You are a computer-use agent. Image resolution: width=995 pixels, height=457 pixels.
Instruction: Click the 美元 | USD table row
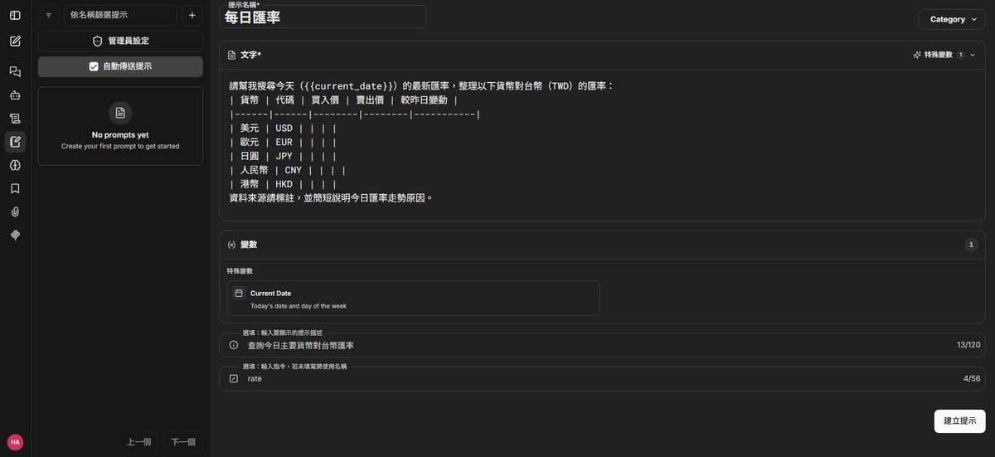(283, 129)
